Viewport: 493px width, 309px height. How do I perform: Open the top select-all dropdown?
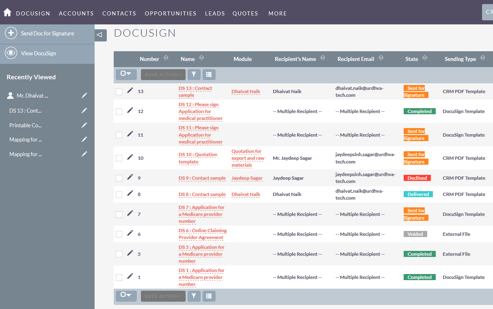(x=126, y=74)
